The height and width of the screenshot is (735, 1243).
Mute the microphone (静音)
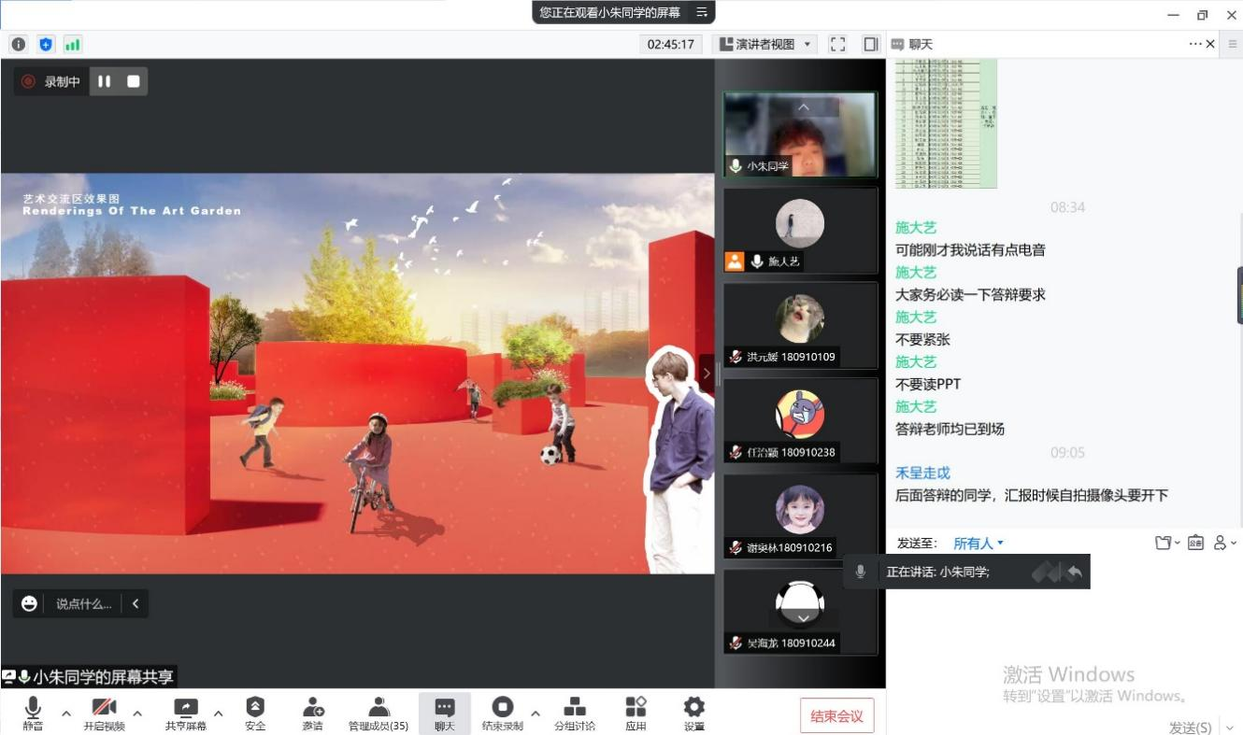click(33, 714)
